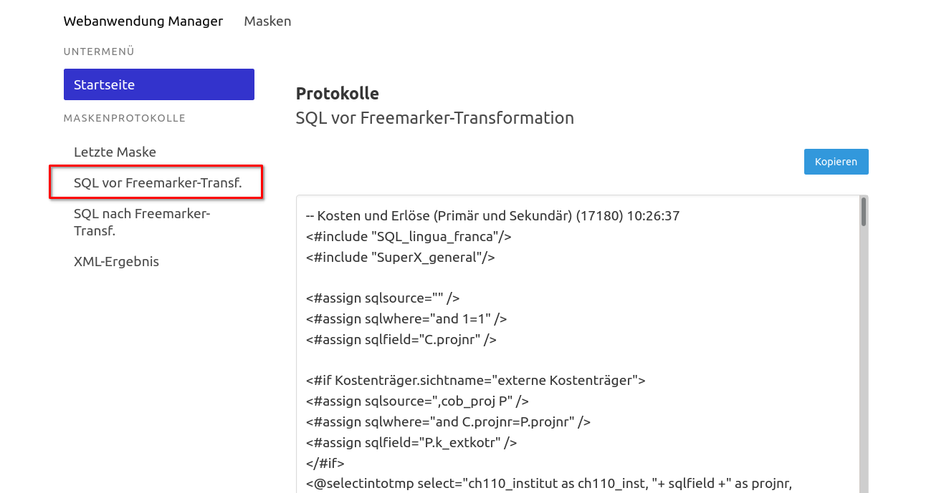Screen dimensions: 949x493
Task: Open the Masken menu item
Action: [267, 21]
